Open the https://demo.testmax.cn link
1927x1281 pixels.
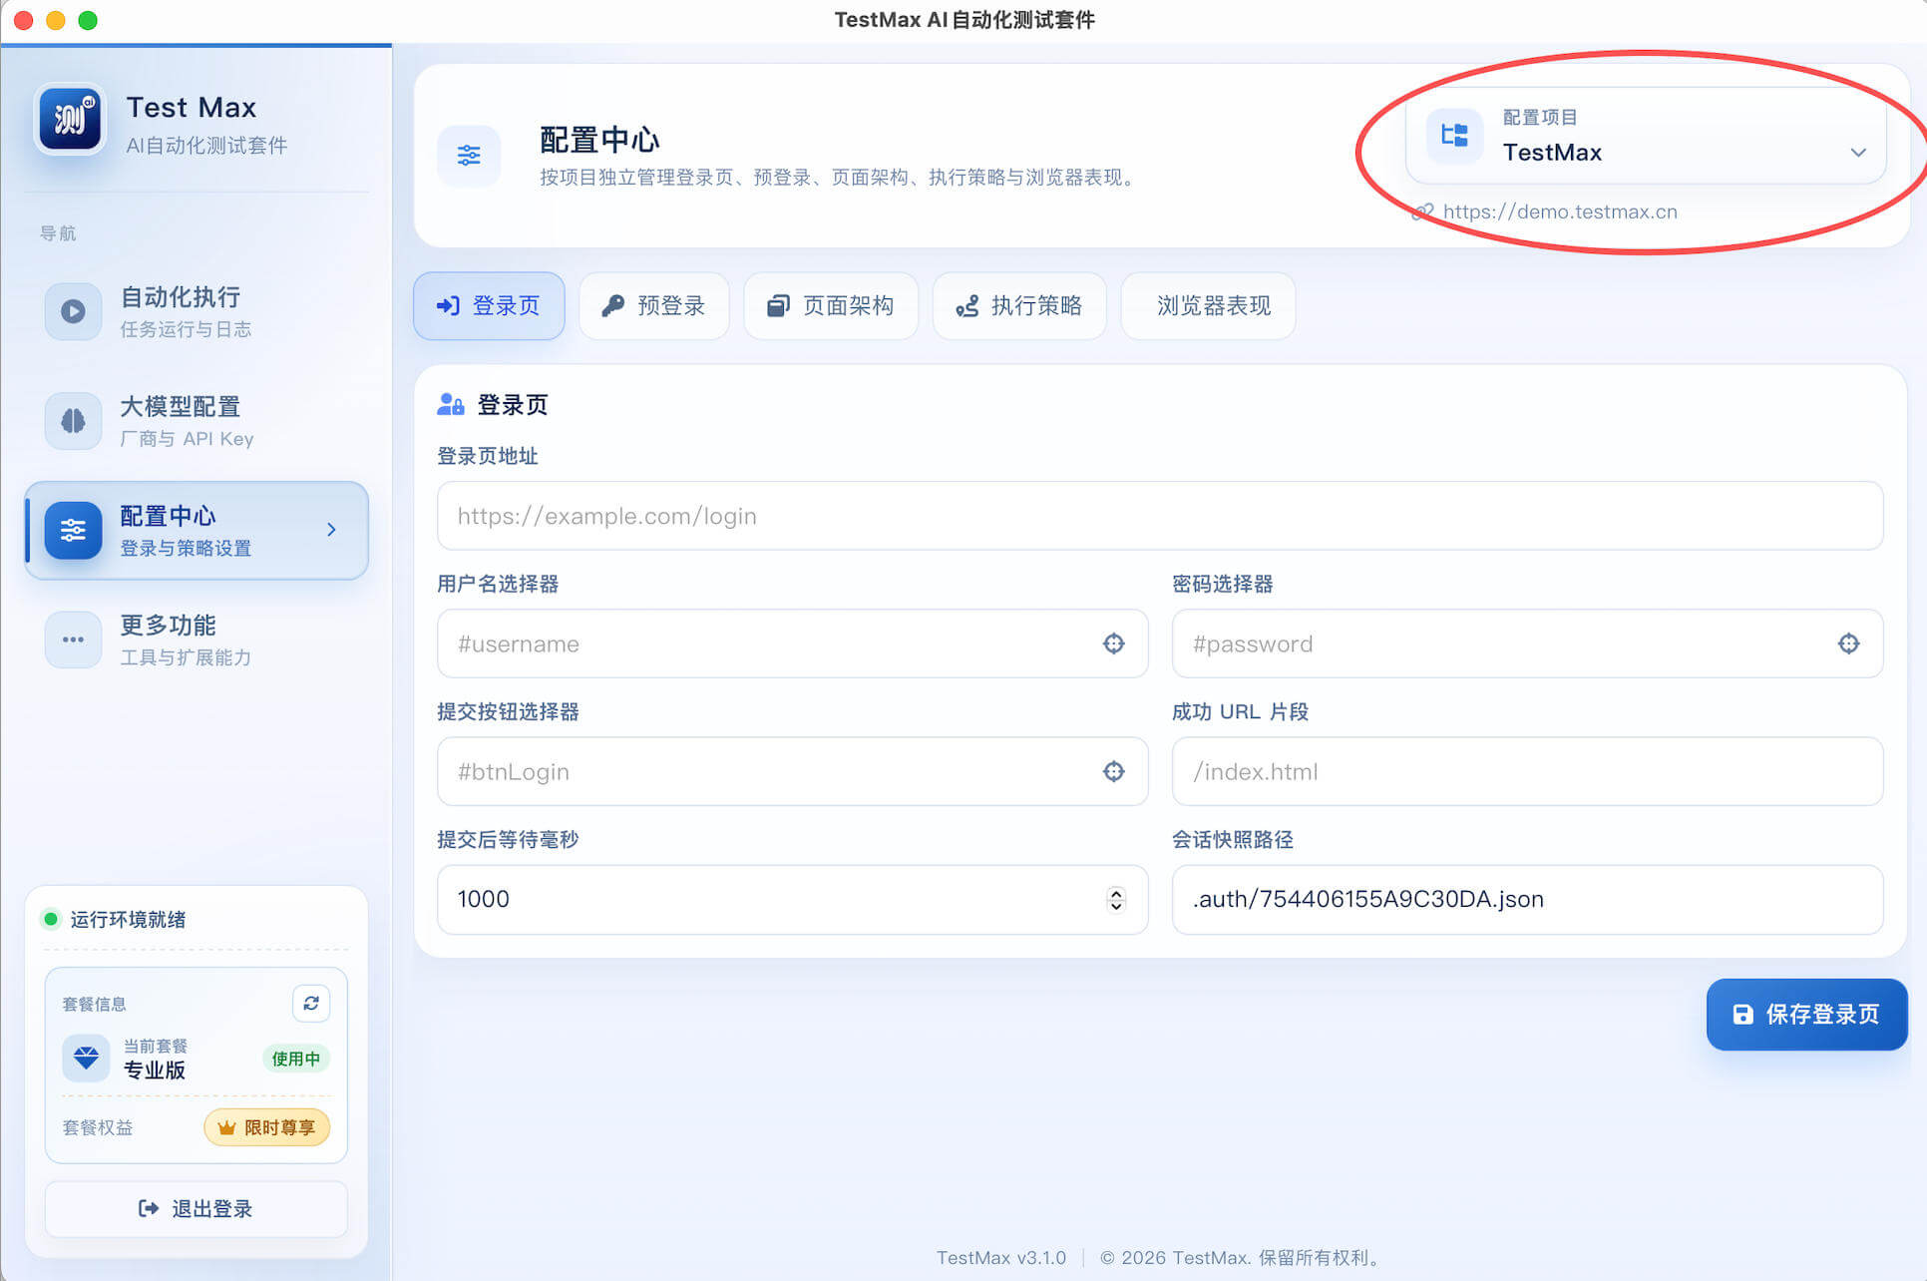point(1560,212)
